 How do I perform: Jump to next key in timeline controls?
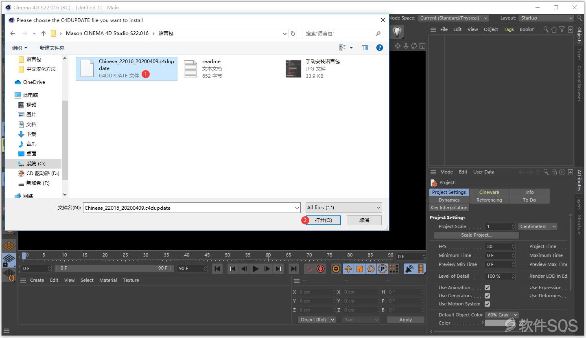(x=278, y=269)
